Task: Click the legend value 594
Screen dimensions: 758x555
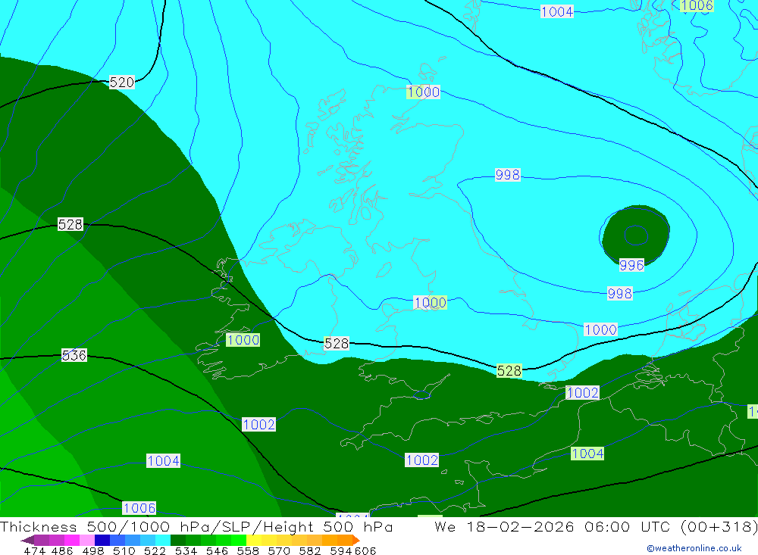Action: 340,550
